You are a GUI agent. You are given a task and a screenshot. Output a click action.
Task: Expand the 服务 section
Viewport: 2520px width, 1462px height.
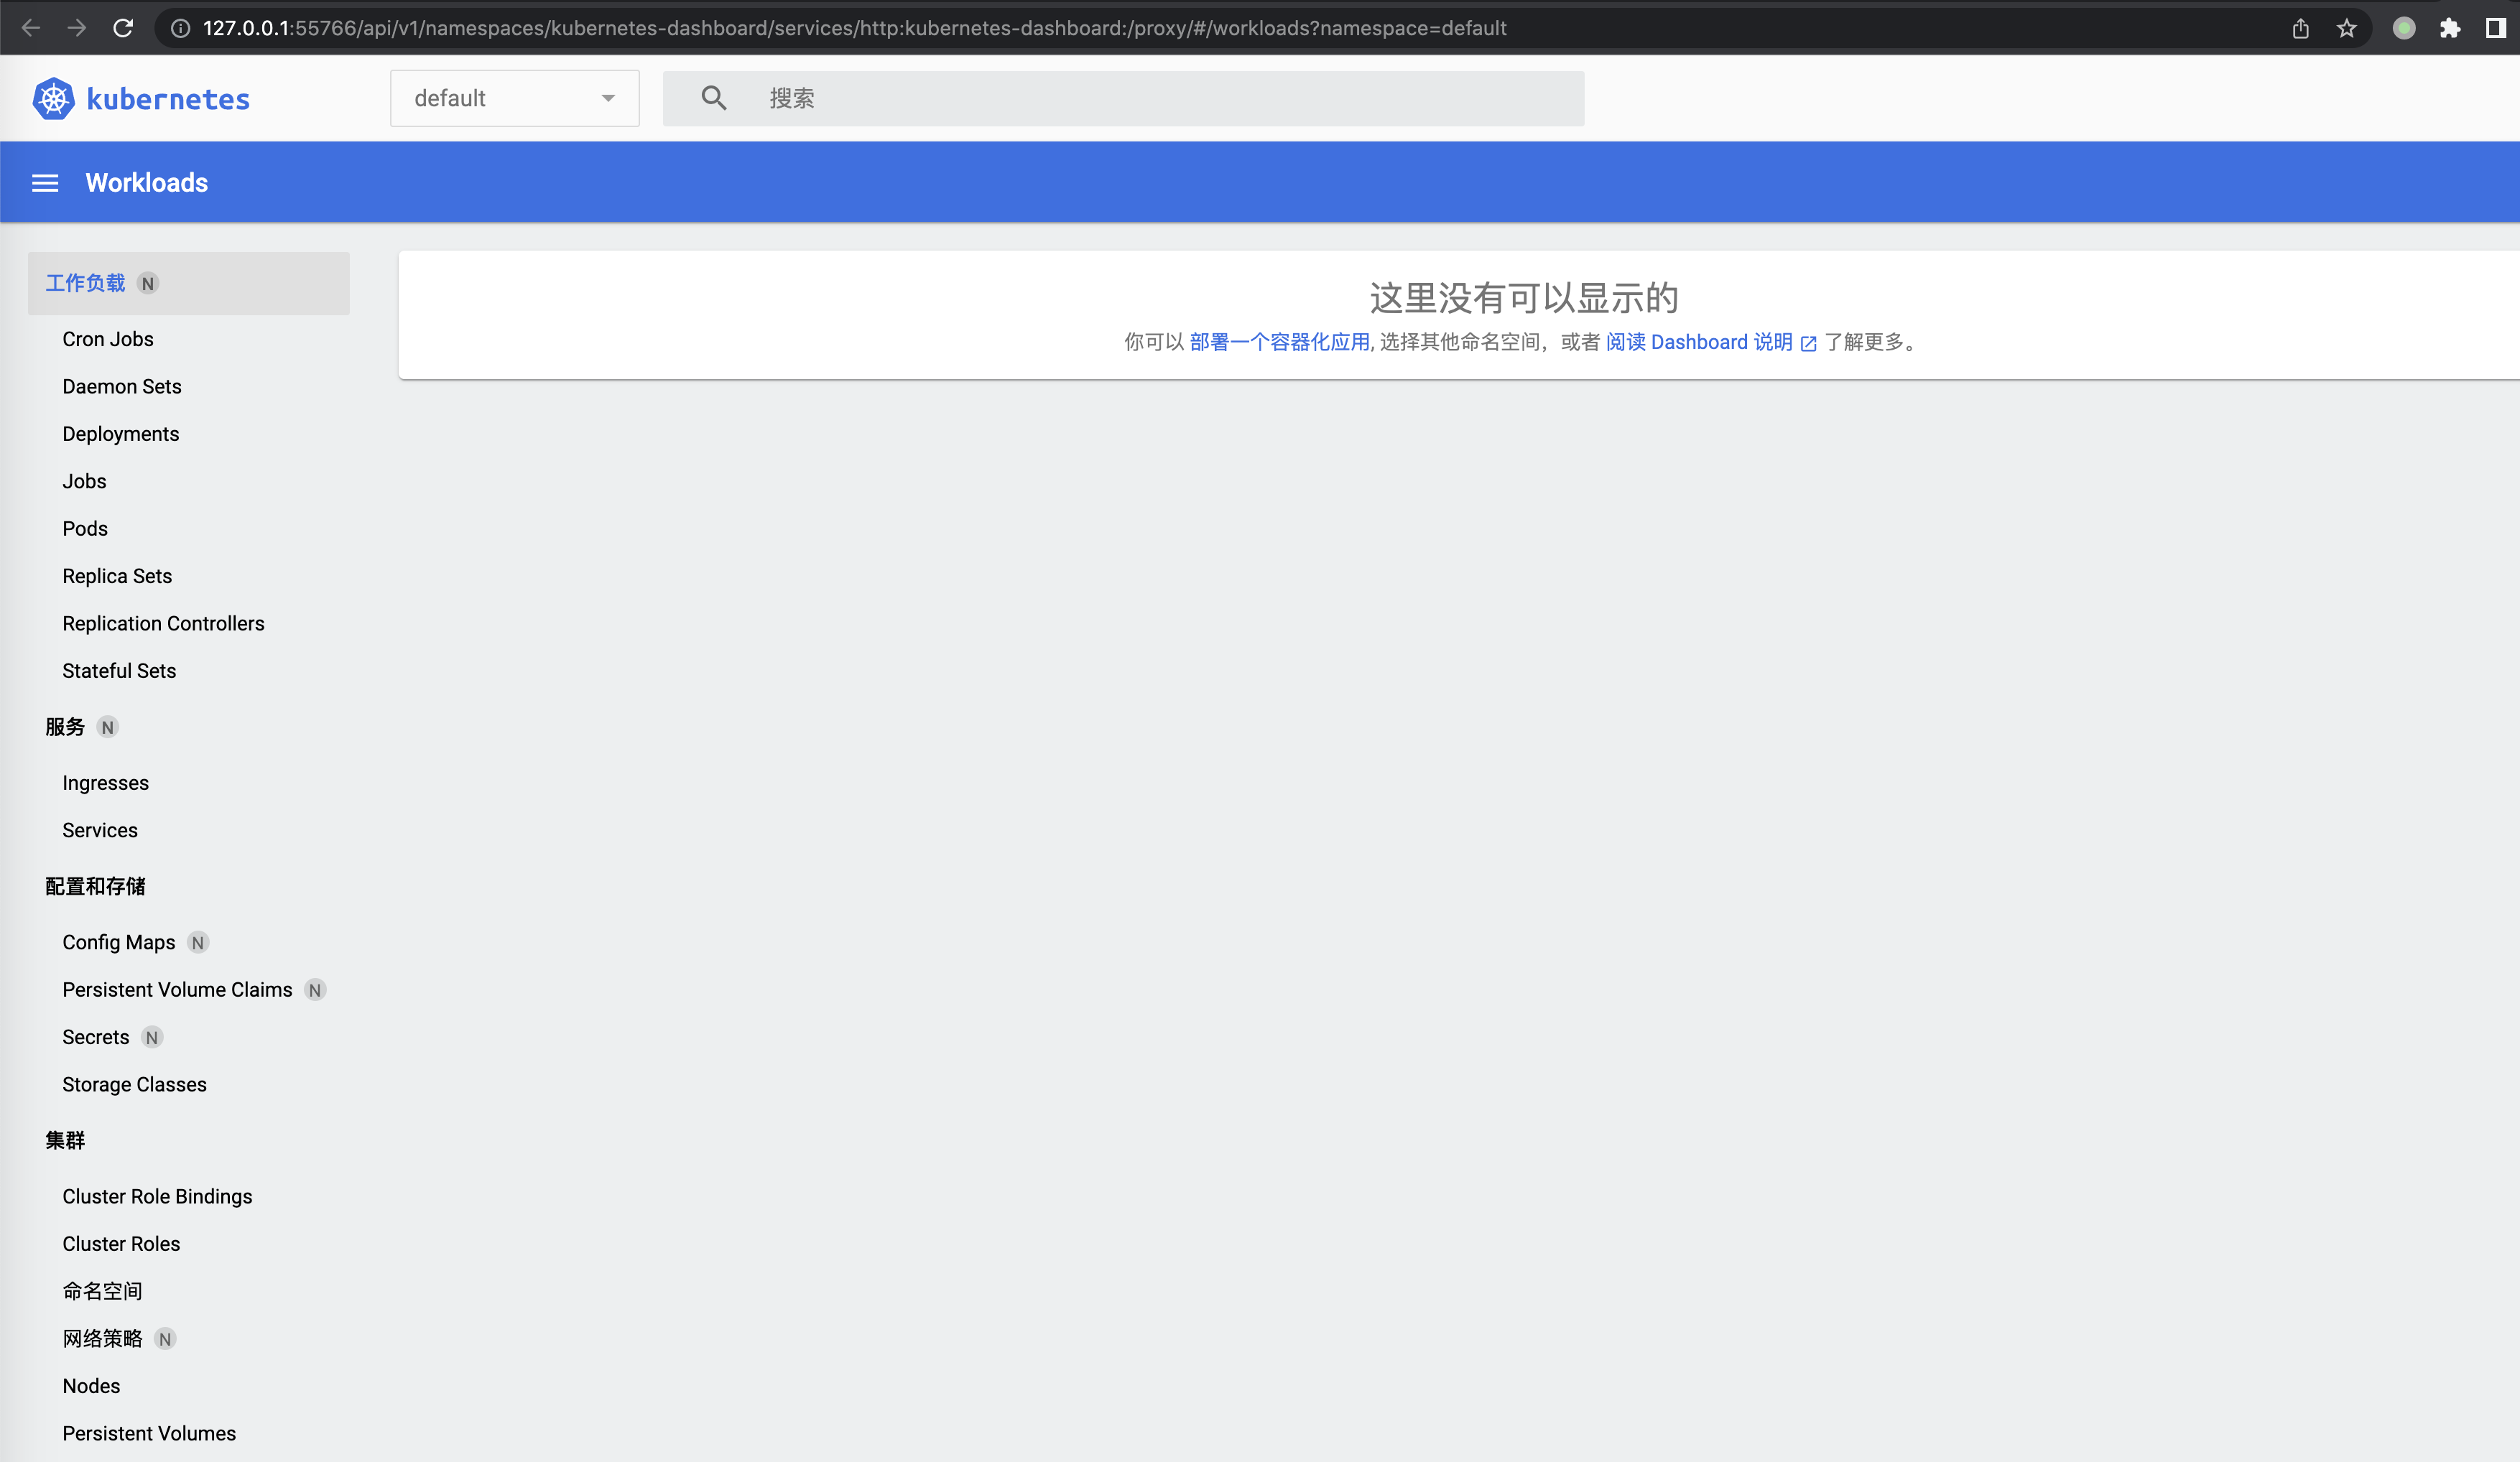click(x=63, y=727)
